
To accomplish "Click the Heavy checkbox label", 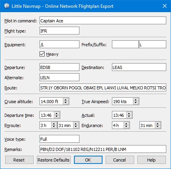I will 52,54.
